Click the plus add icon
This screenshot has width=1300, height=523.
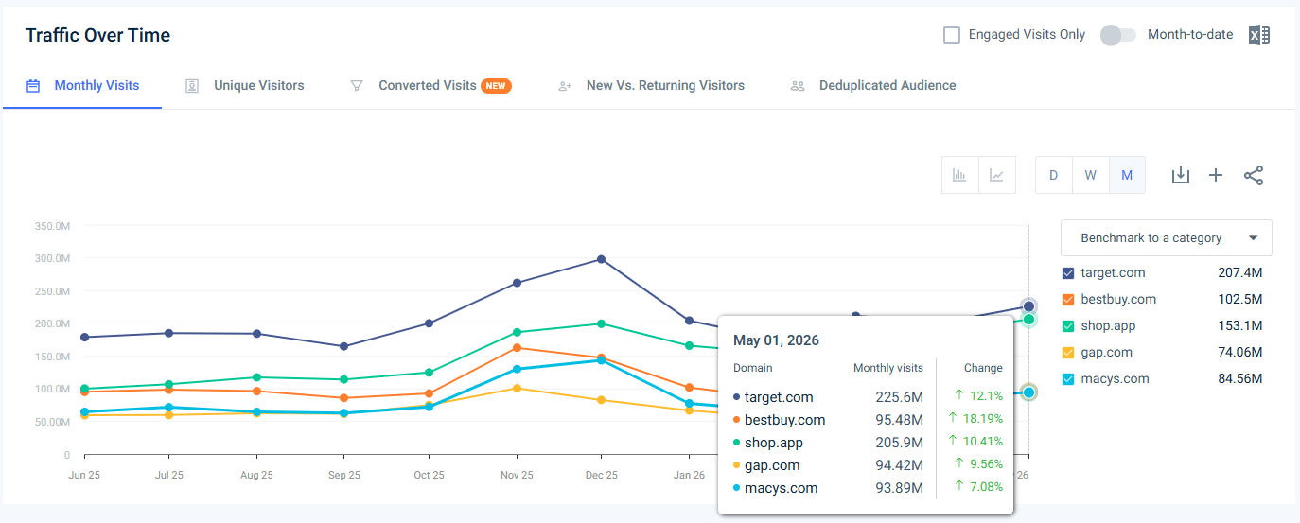tap(1217, 175)
